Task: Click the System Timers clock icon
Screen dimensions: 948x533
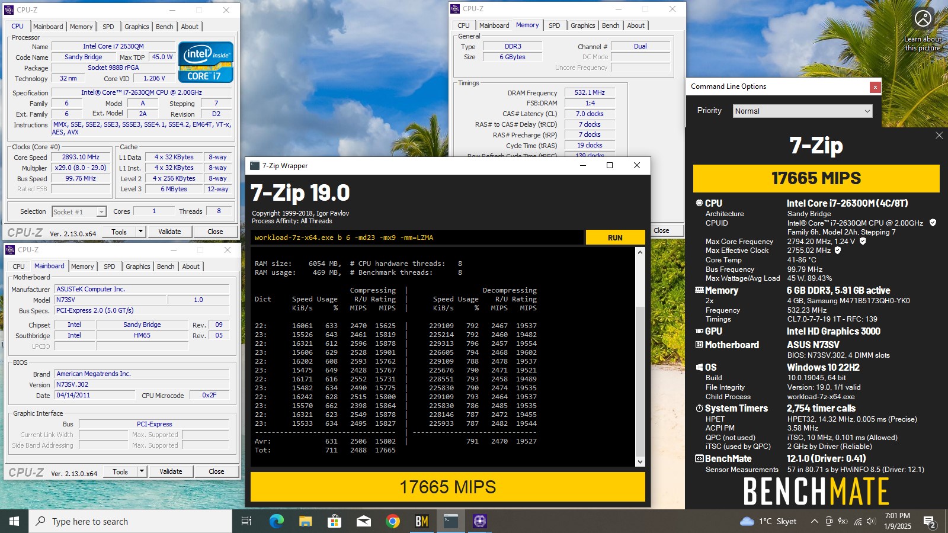Action: (699, 408)
